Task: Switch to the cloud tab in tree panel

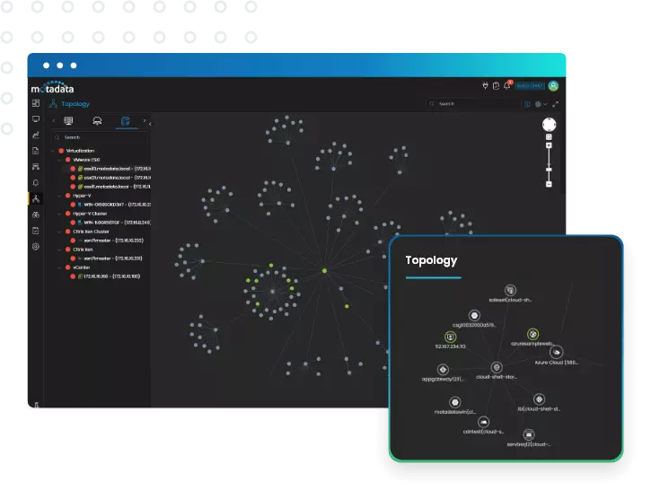Action: (x=97, y=120)
